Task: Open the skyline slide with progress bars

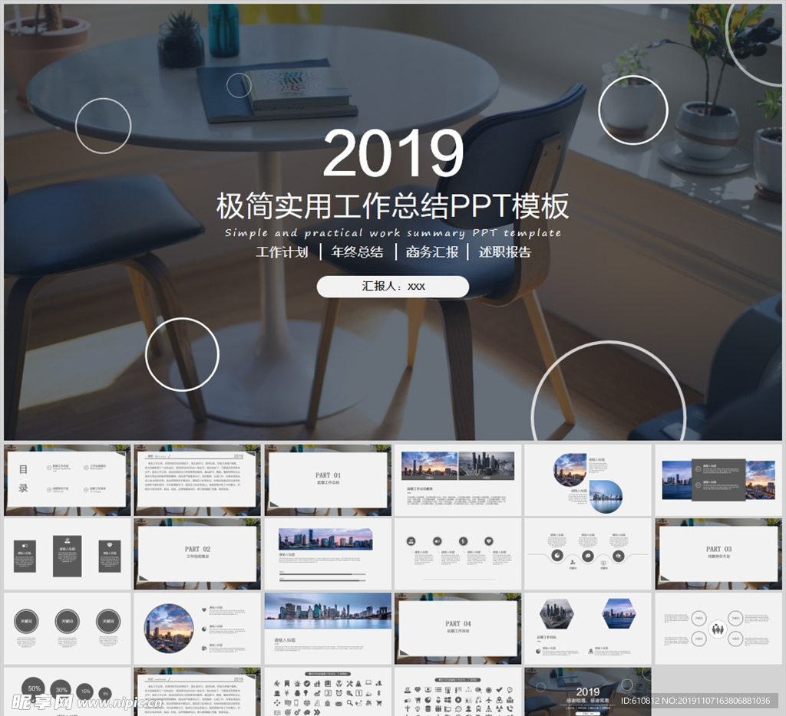Action: point(328,553)
